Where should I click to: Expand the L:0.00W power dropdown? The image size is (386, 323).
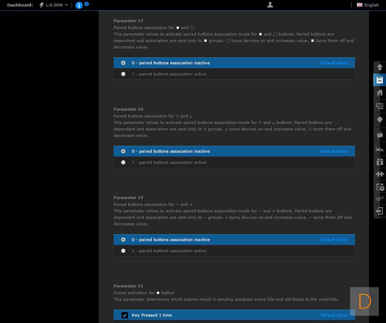coord(54,5)
